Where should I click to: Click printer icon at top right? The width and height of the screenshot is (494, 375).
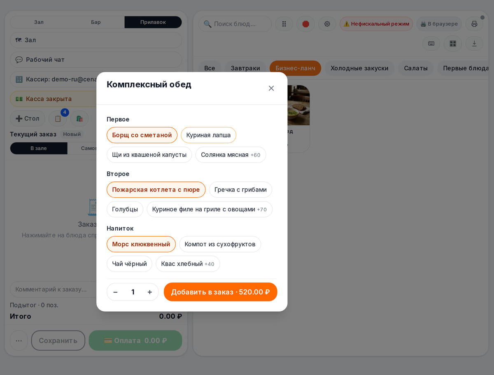[x=474, y=24]
